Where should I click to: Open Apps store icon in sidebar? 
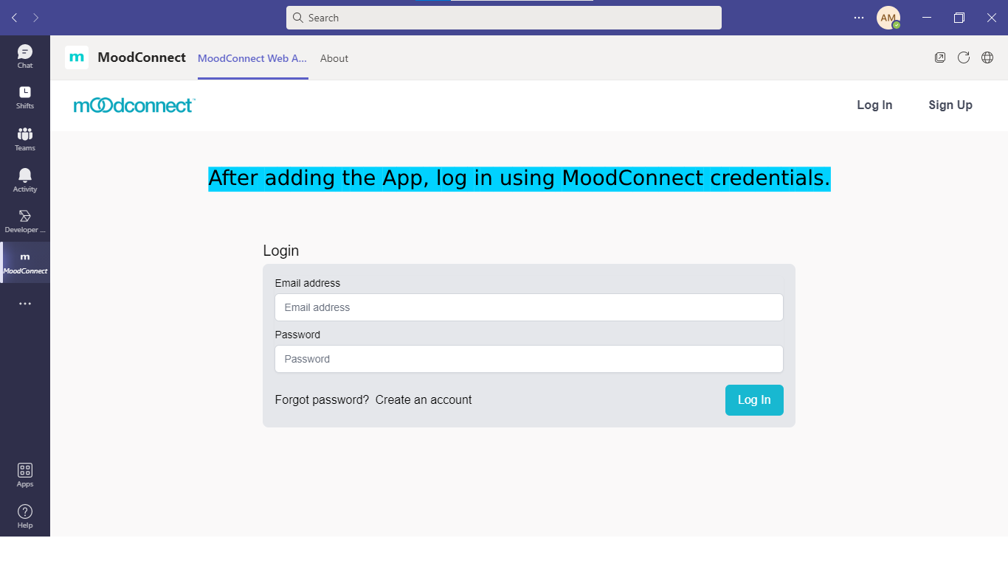point(25,475)
